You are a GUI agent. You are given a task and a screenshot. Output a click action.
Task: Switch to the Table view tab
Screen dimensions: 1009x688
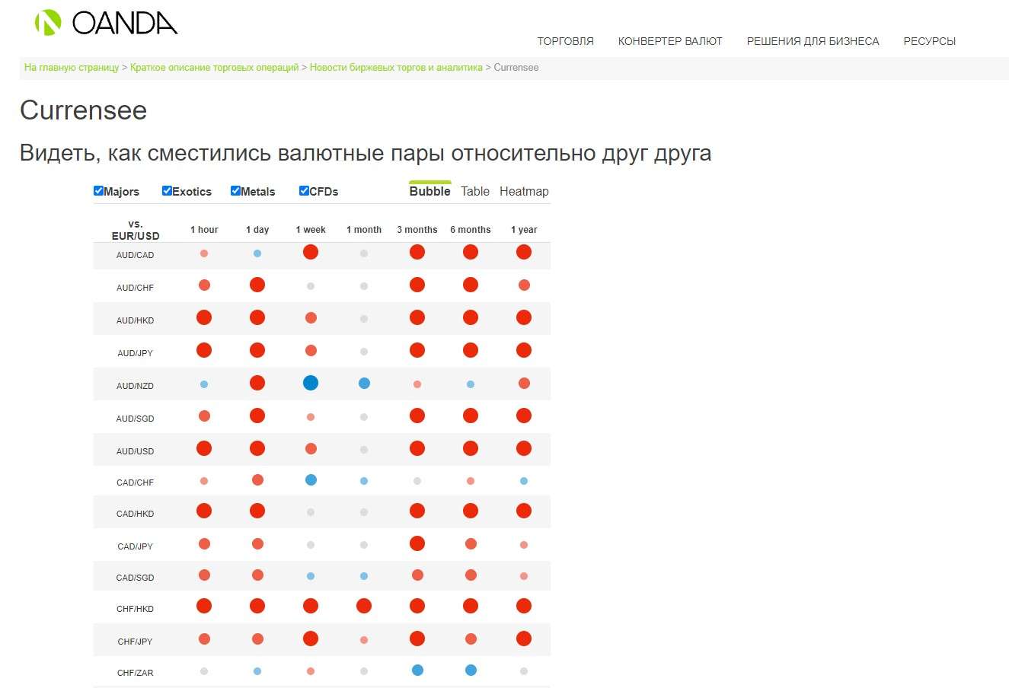tap(475, 191)
